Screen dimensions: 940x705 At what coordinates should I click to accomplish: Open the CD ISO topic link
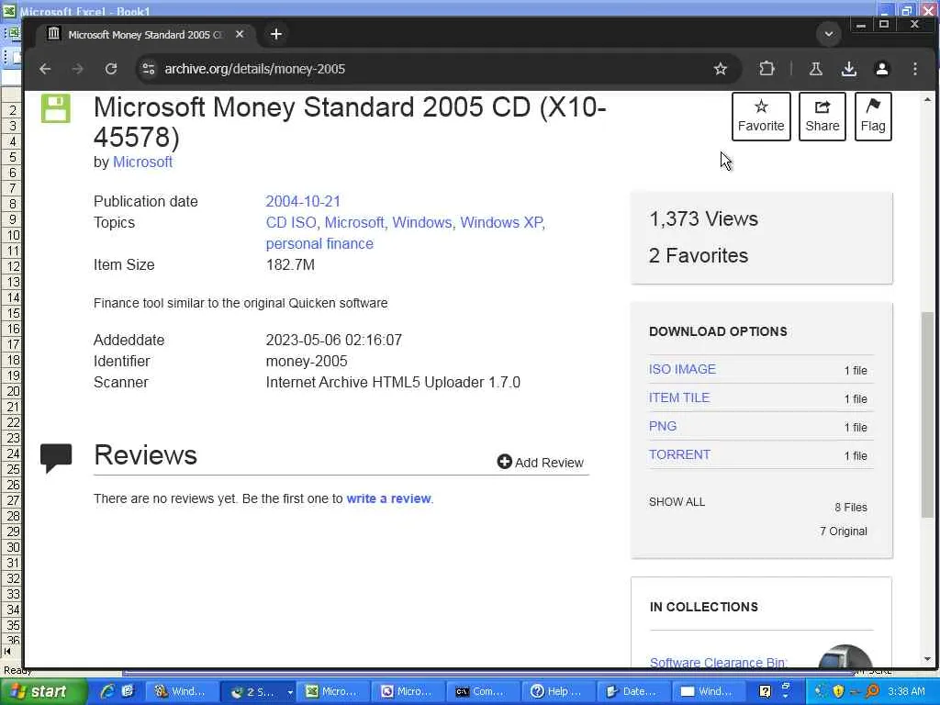(x=291, y=222)
